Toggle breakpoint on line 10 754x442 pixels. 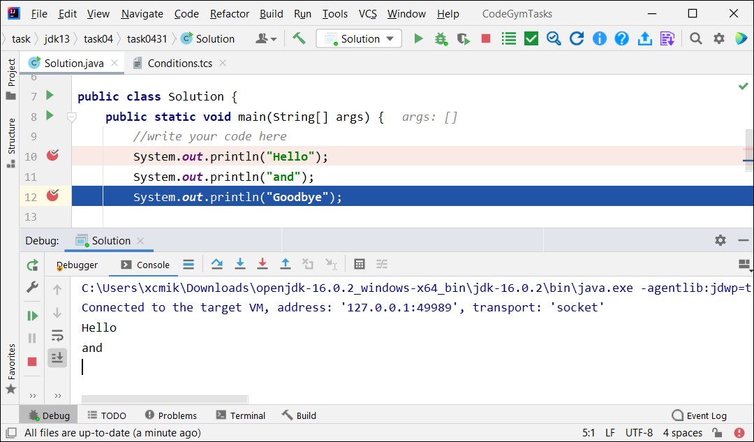[52, 155]
